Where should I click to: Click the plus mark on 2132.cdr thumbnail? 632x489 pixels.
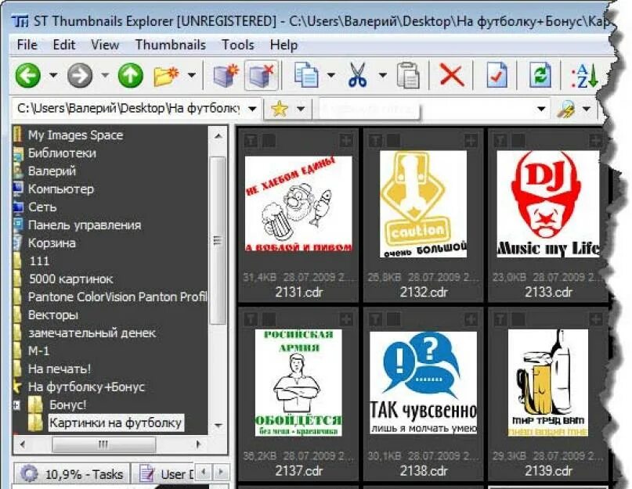click(471, 141)
